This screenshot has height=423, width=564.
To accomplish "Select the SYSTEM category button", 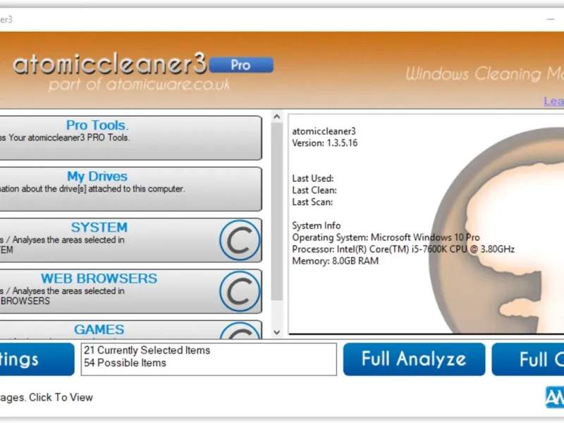I will (x=130, y=240).
